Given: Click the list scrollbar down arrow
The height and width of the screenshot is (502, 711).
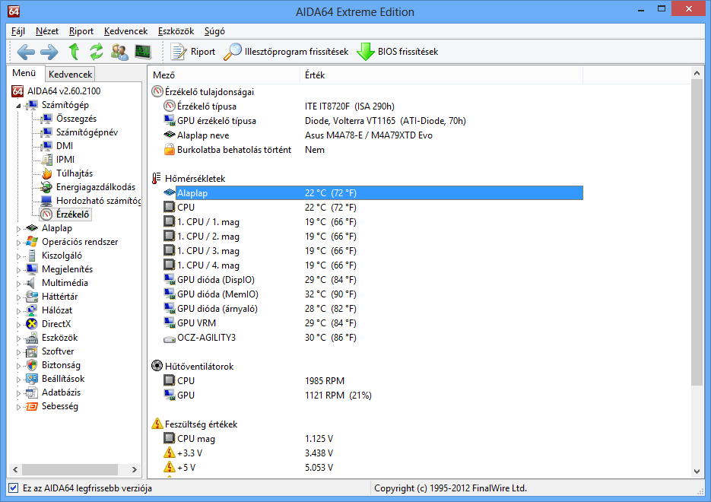Looking at the screenshot, I should [697, 472].
